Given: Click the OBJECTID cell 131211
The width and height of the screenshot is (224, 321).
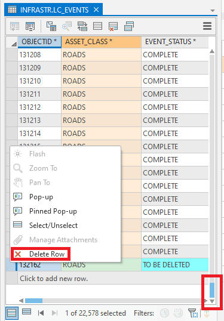Looking at the screenshot, I should 39,94.
